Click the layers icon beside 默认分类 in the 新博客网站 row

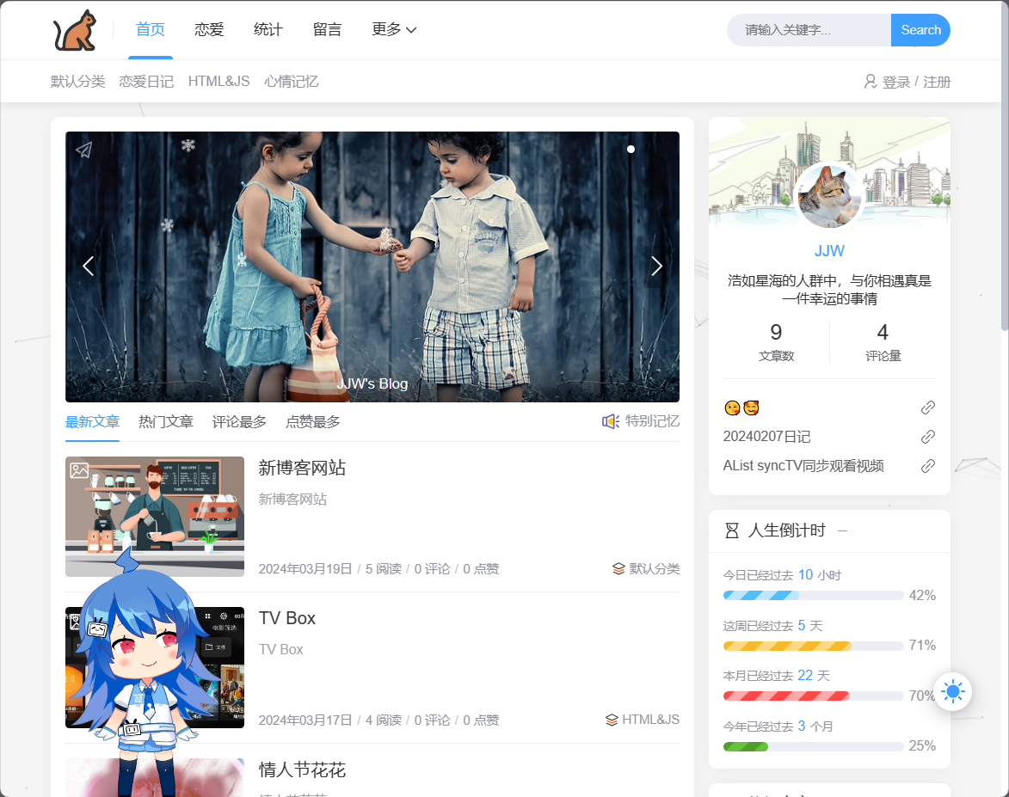(618, 568)
